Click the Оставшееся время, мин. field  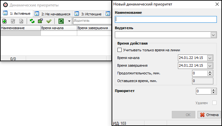(203, 81)
